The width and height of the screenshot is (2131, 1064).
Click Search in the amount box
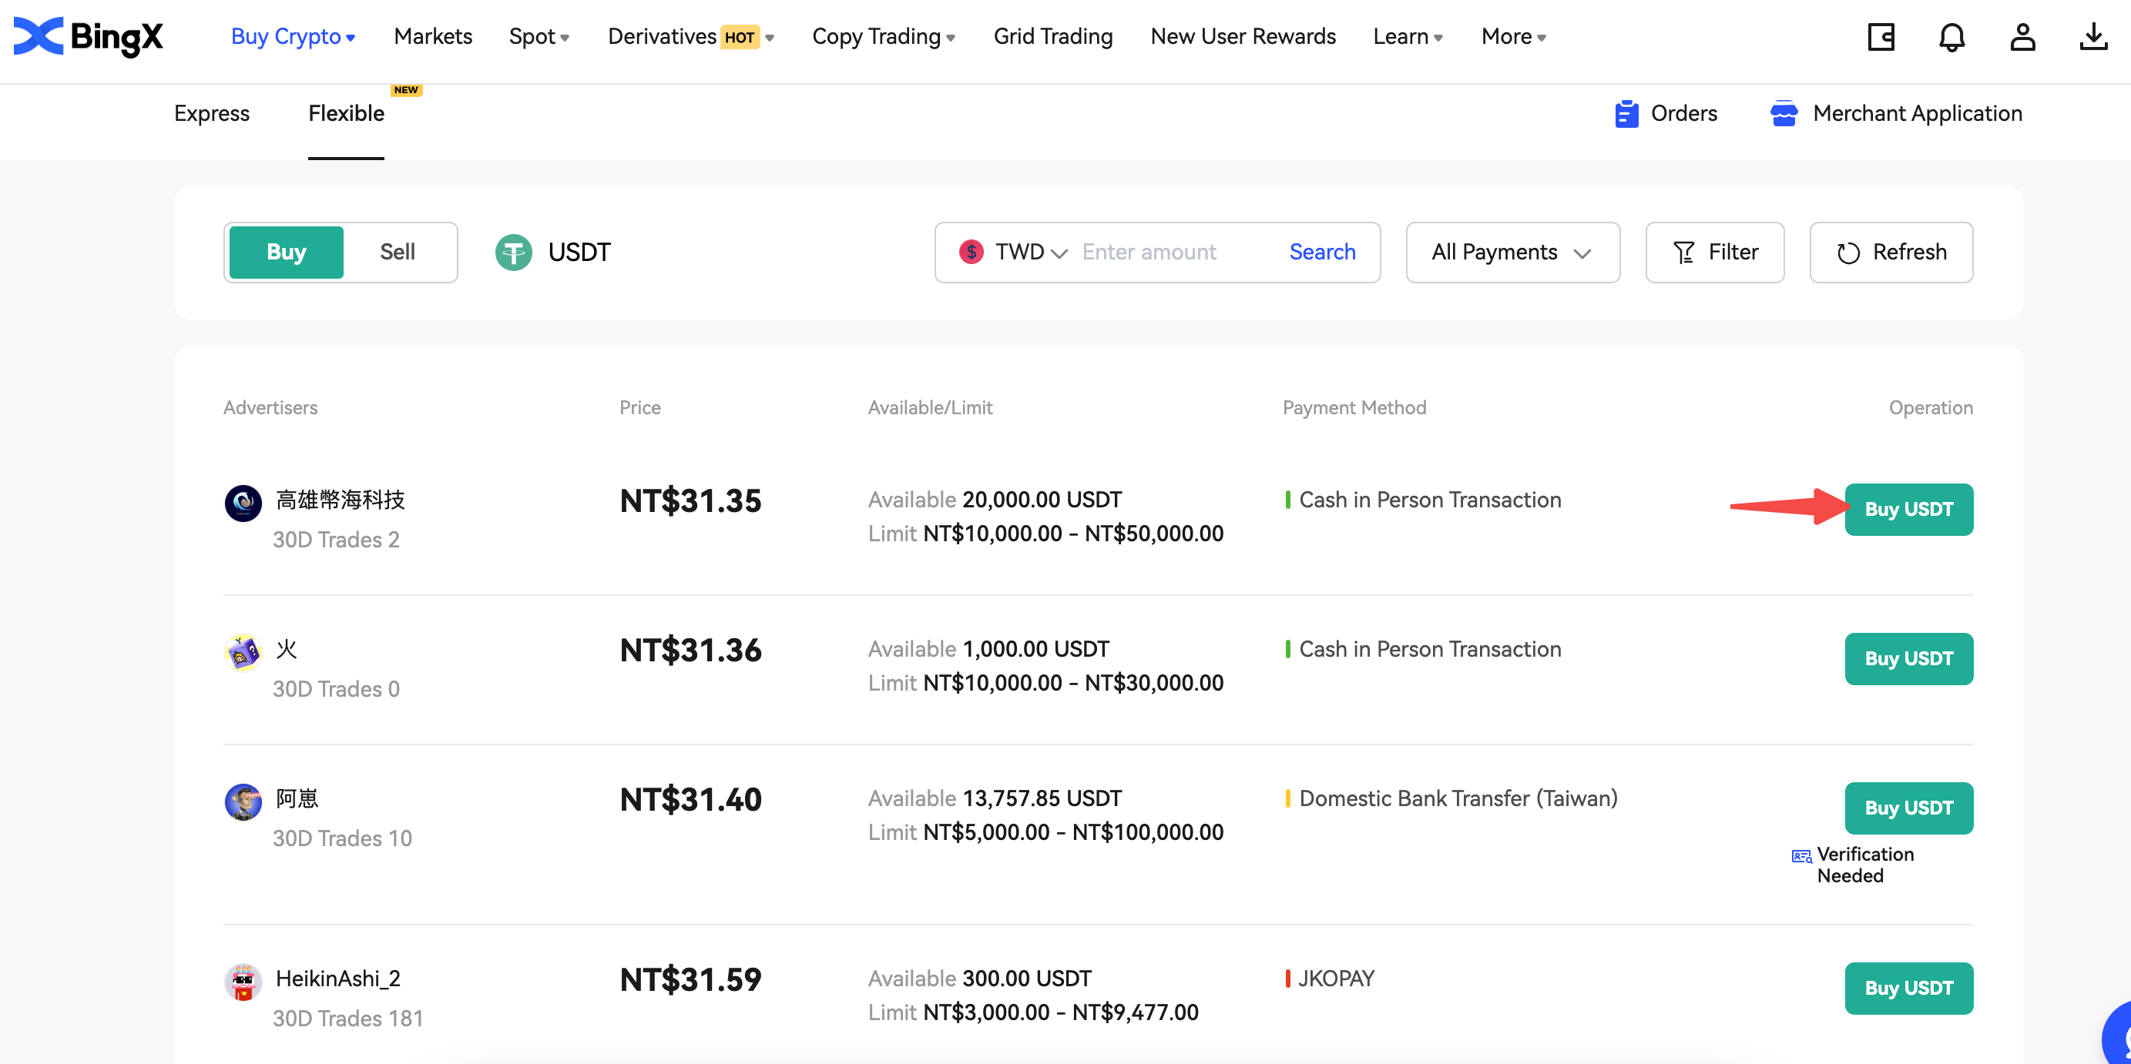click(x=1322, y=253)
